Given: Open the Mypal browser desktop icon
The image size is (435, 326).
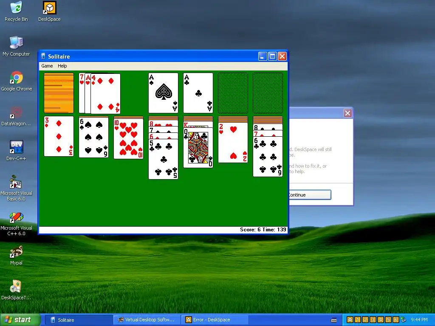Looking at the screenshot, I should [x=17, y=255].
